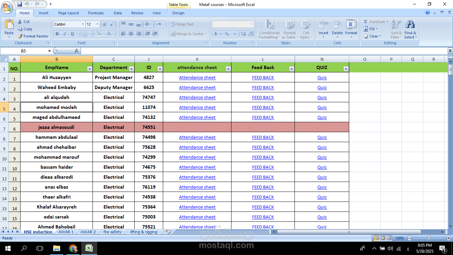This screenshot has height=255, width=453.
Task: Apply the Font Color A button
Action: point(109,34)
